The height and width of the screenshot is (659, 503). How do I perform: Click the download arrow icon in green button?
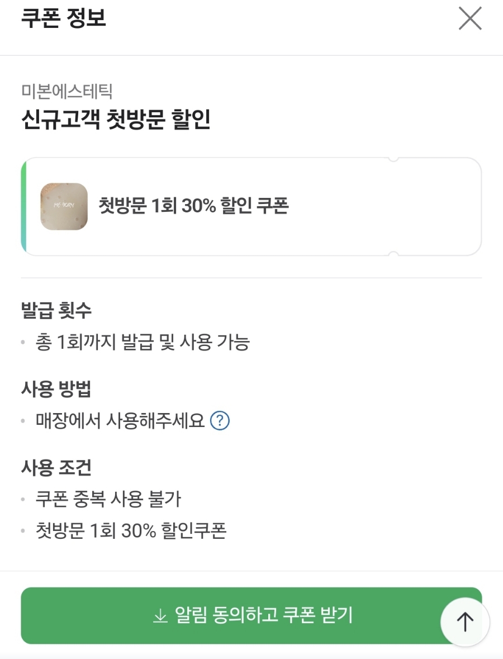[x=160, y=616]
